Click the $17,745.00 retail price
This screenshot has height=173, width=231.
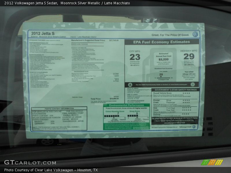(114, 40)
